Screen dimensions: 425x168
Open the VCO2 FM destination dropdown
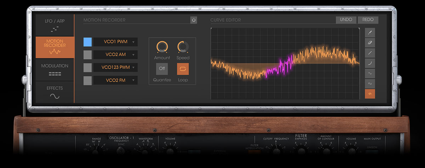[x=115, y=80]
